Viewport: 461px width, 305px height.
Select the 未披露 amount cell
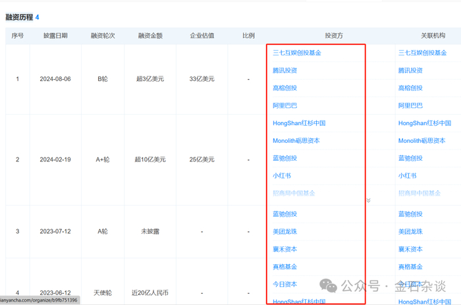(150, 231)
